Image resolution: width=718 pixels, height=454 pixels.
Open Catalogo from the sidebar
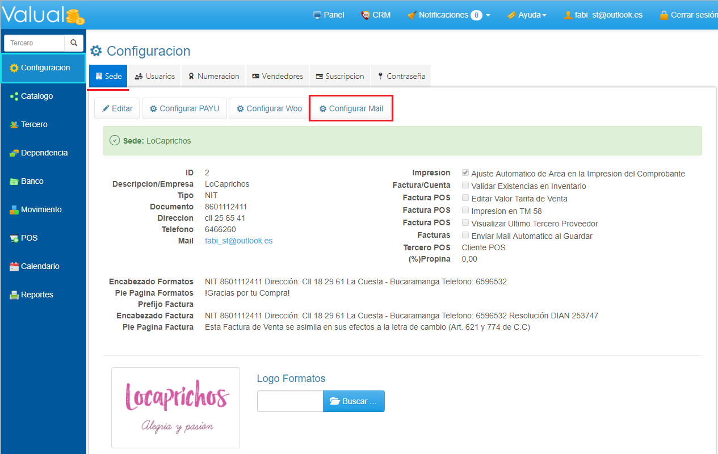coord(36,96)
